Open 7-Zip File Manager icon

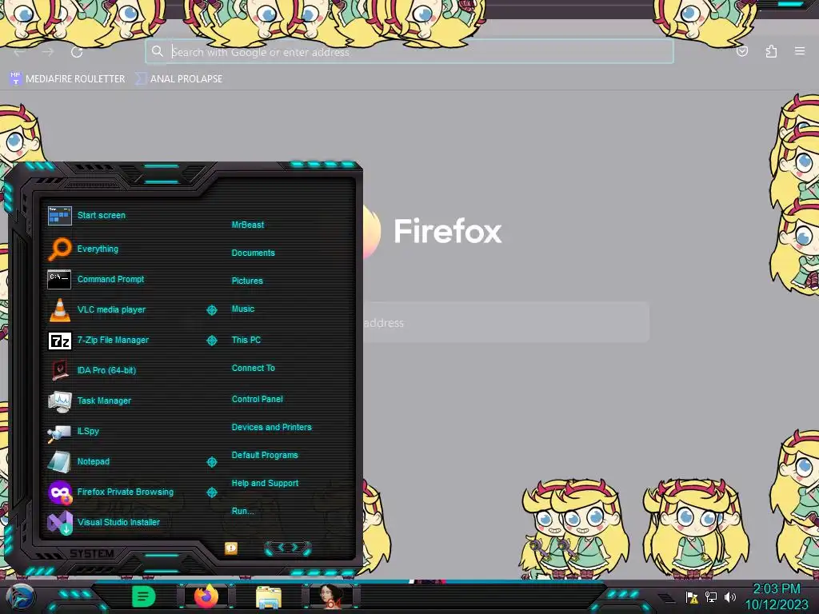[59, 341]
